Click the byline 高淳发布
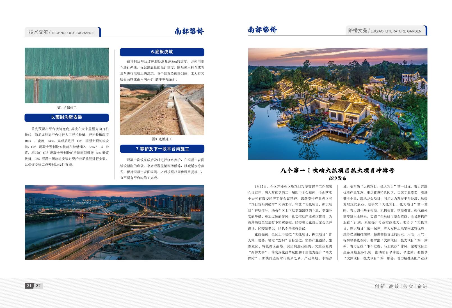Screen dimensions: 452x308 tap(338, 178)
